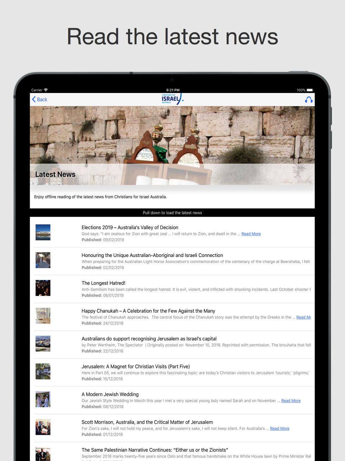Image resolution: width=345 pixels, height=461 pixels.
Task: Tap the Christians for Israel logo
Action: click(172, 99)
